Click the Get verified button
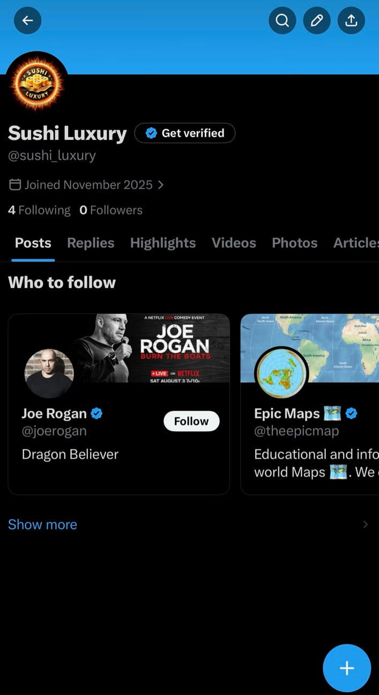Image resolution: width=379 pixels, height=695 pixels. coord(185,133)
